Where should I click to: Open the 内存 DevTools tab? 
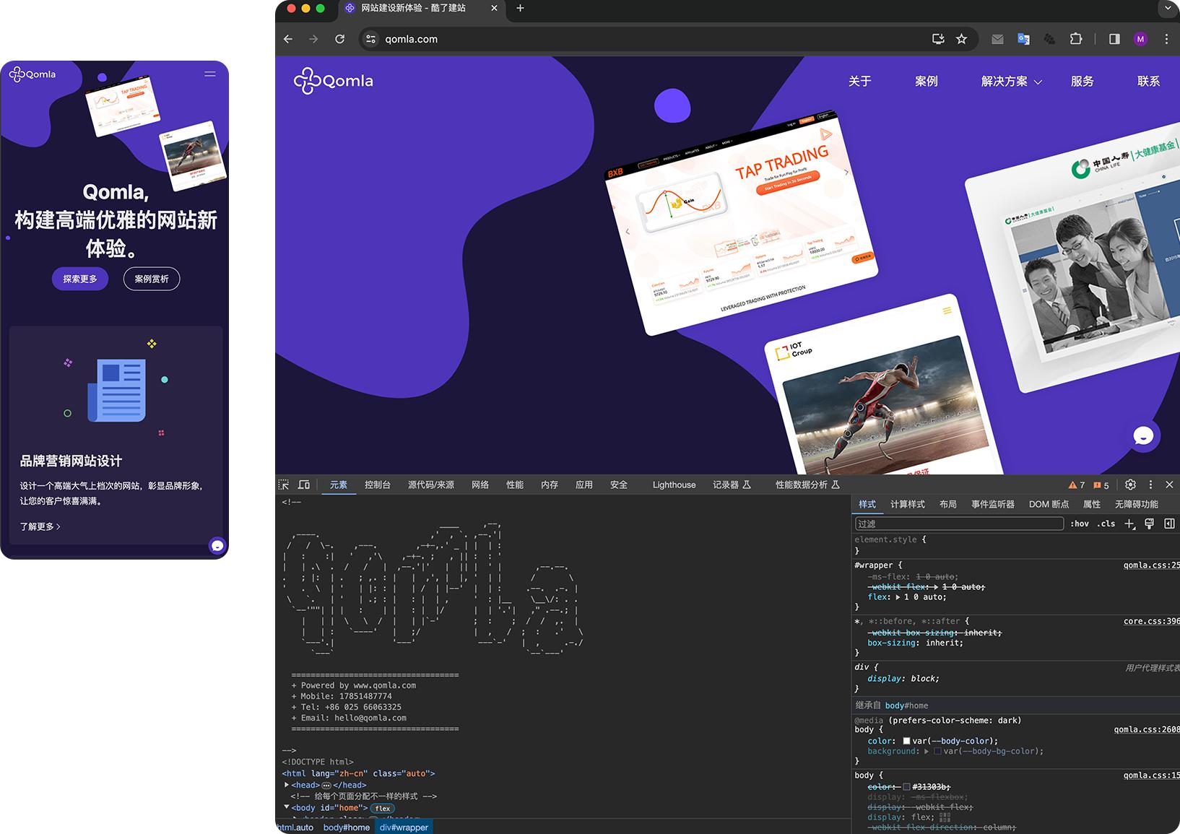(550, 485)
